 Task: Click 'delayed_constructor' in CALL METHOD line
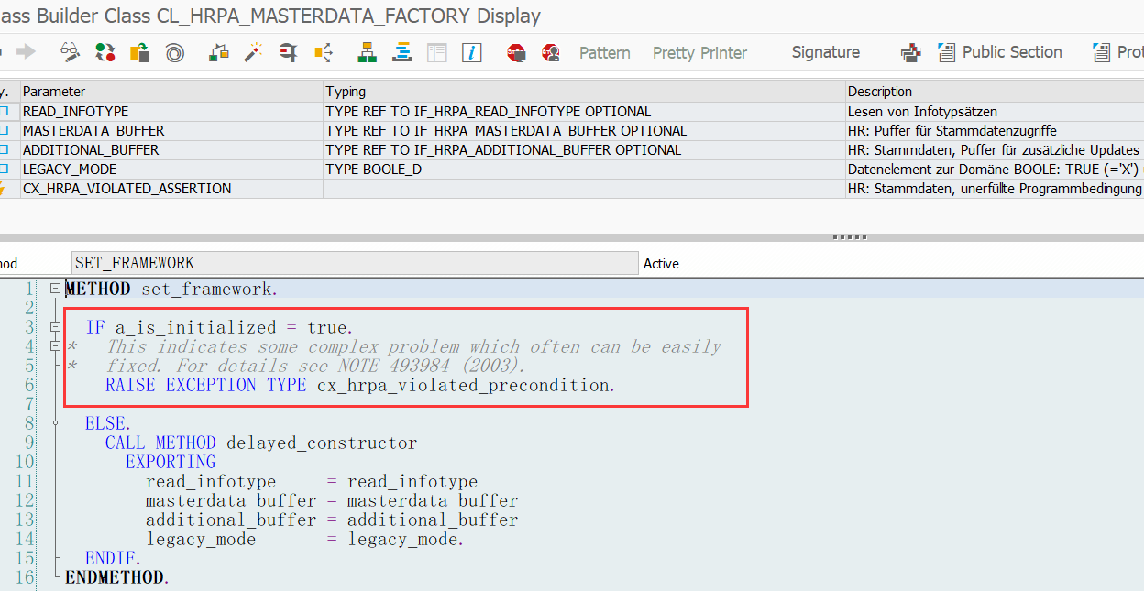pos(321,443)
